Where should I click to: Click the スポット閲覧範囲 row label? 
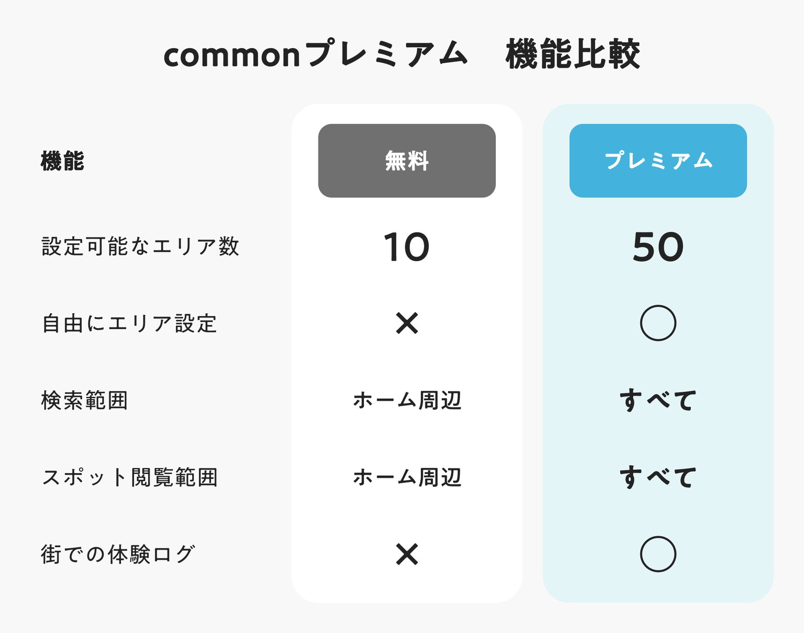point(129,477)
